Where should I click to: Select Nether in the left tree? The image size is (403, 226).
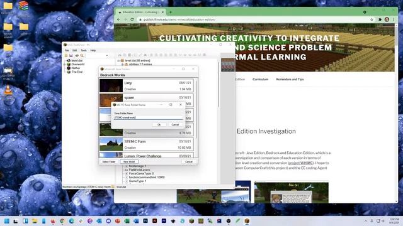76,68
